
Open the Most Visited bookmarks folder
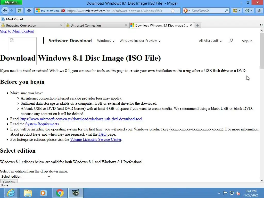(12, 19)
